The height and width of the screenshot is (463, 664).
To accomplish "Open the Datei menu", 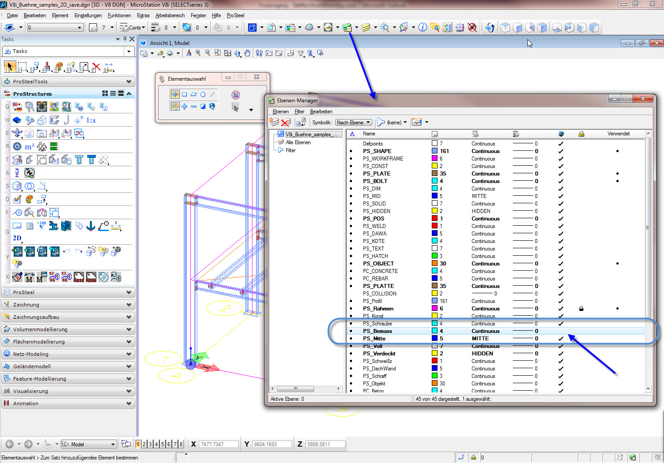I will click(x=12, y=15).
